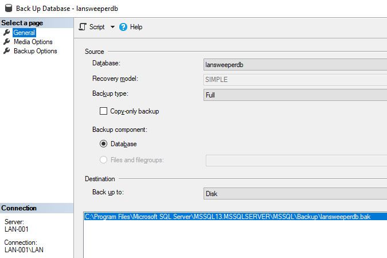Click the database icon in title bar
Screen dimensions: 387x258
point(7,9)
